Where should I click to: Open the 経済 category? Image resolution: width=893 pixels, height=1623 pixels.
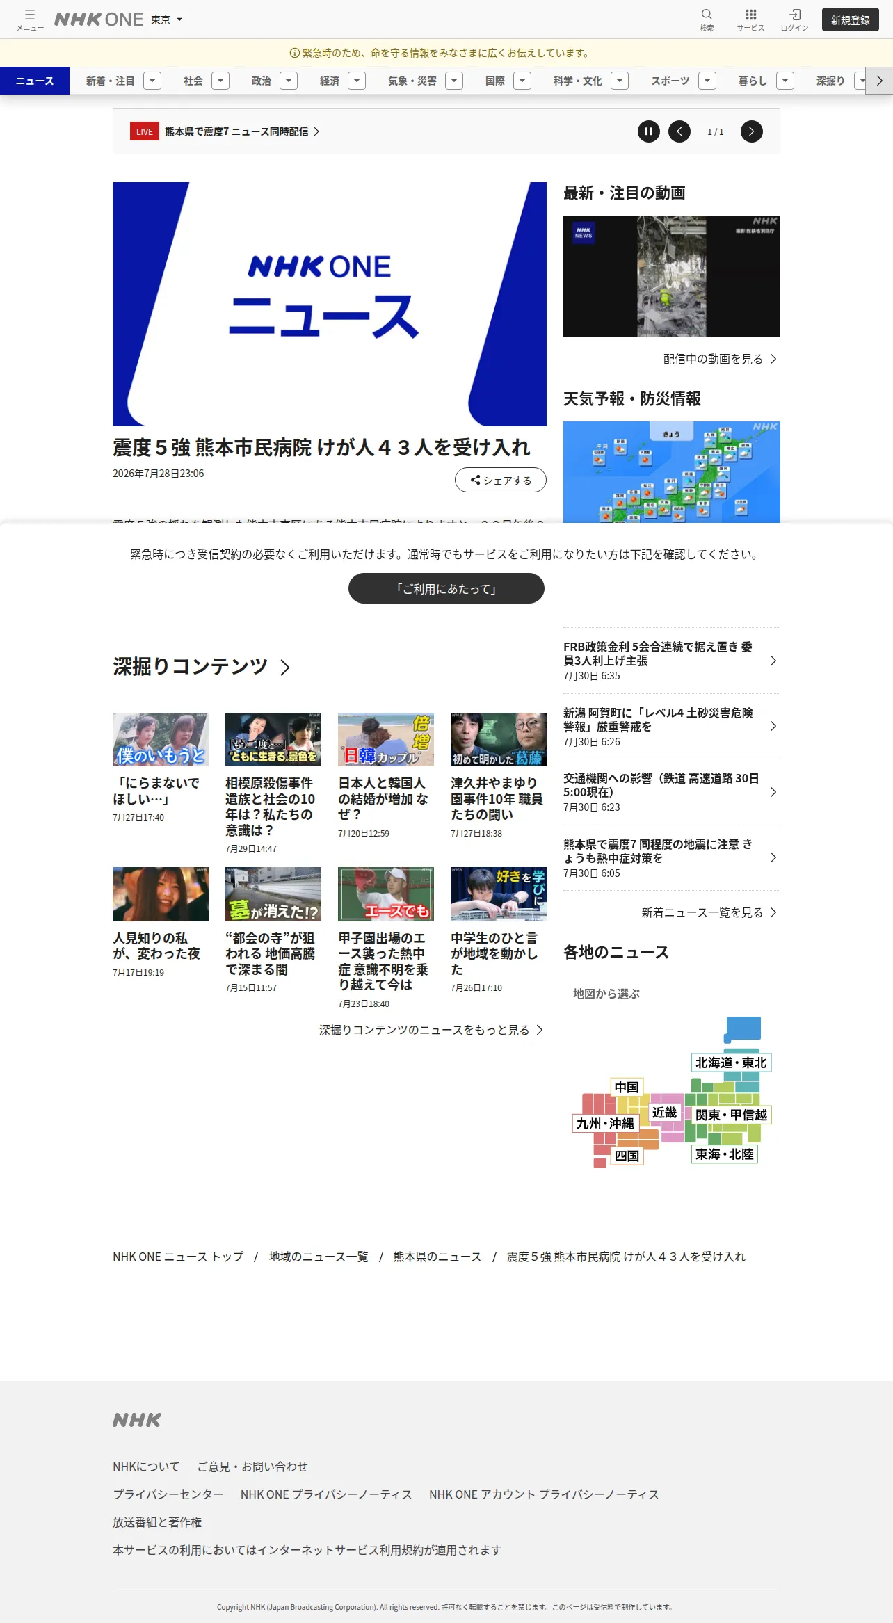point(330,81)
